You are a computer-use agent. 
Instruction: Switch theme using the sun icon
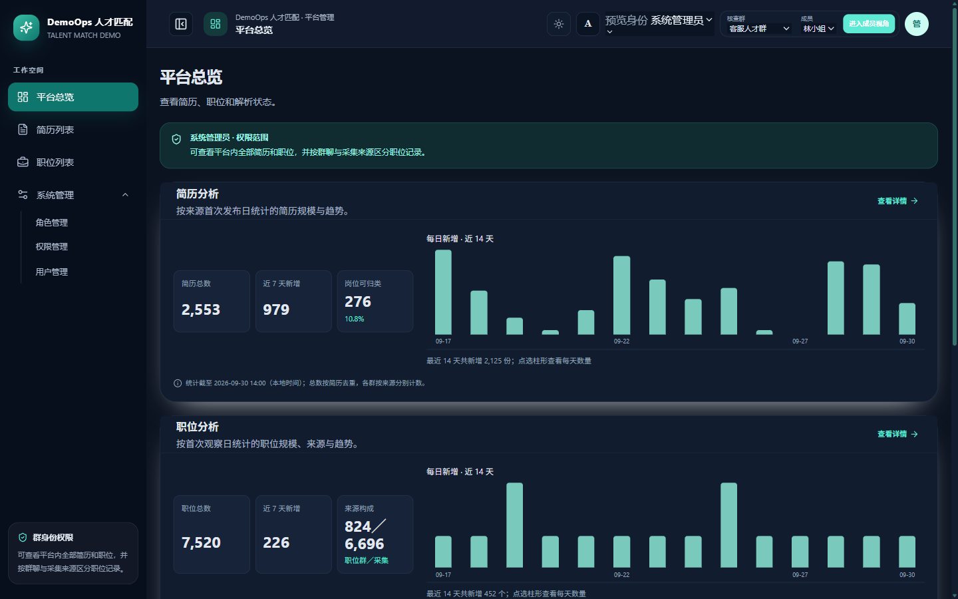pos(559,24)
